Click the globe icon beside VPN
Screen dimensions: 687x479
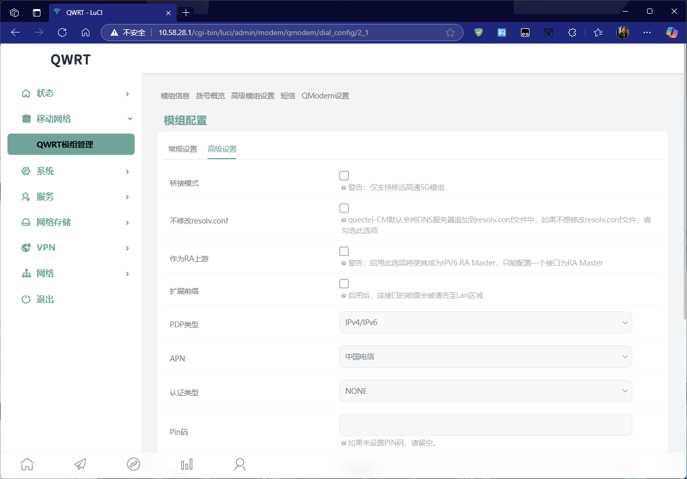[26, 248]
